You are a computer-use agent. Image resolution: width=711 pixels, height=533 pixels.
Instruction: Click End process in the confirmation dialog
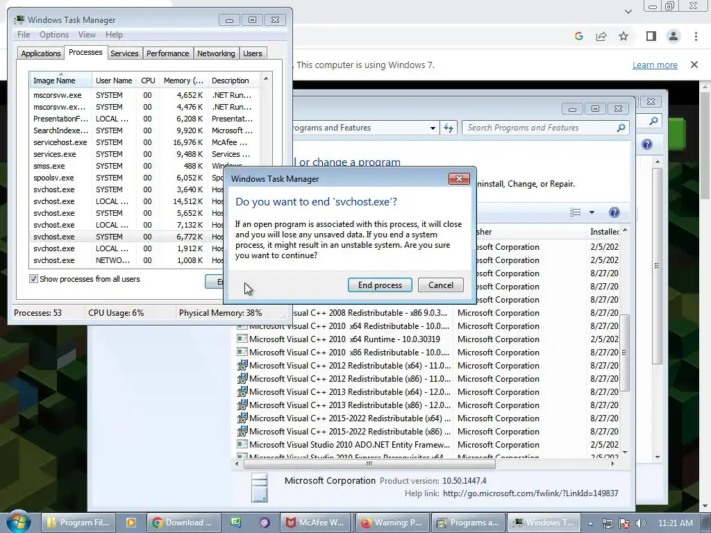(x=380, y=285)
